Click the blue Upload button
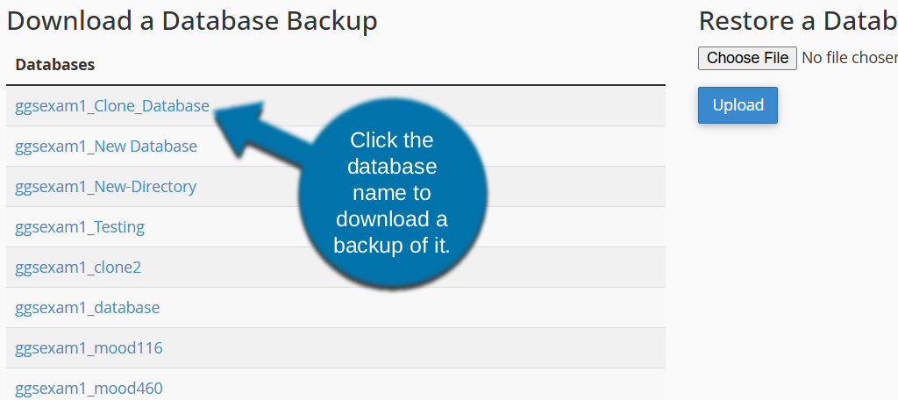Viewport: 898px width, 400px height. [x=738, y=105]
